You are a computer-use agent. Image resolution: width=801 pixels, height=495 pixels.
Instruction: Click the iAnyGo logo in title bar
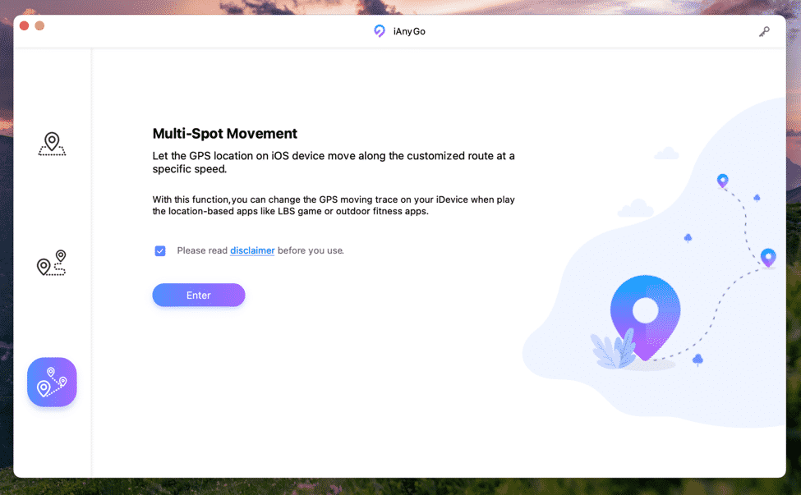click(x=380, y=31)
